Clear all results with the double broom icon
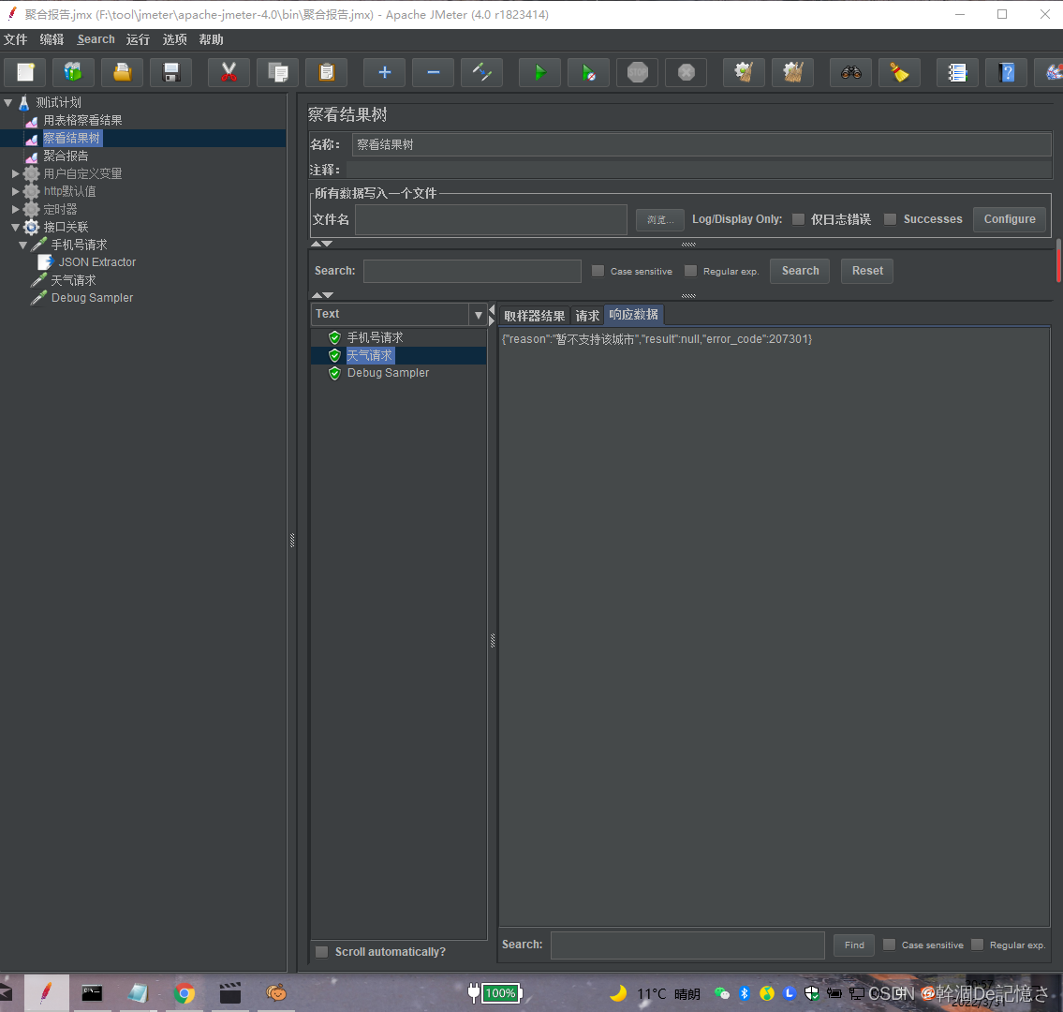Image resolution: width=1063 pixels, height=1012 pixels. coord(792,72)
